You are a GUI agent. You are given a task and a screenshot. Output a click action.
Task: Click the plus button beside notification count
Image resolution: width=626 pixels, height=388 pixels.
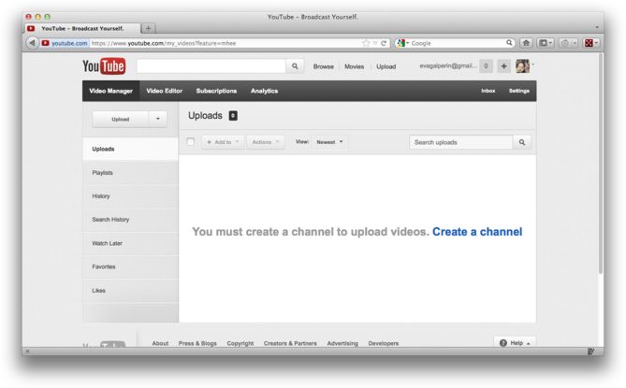tap(502, 66)
